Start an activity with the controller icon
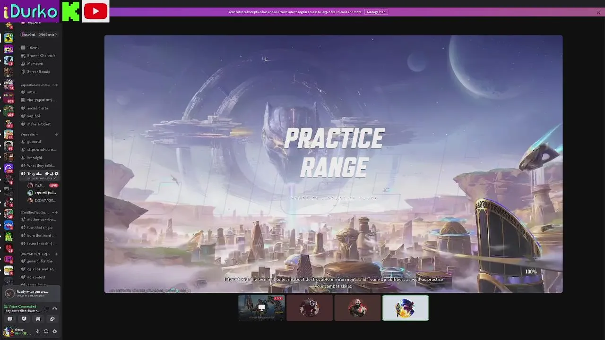 38,319
